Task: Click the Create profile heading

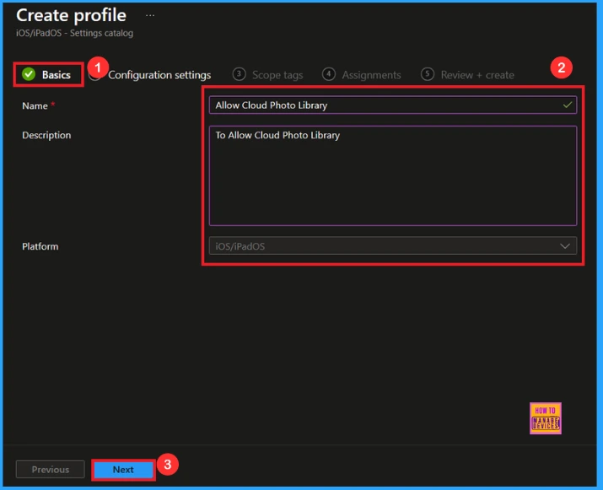Action: click(71, 15)
